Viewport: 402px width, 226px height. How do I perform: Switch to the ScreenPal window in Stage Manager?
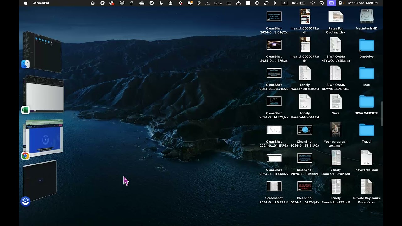(x=40, y=181)
